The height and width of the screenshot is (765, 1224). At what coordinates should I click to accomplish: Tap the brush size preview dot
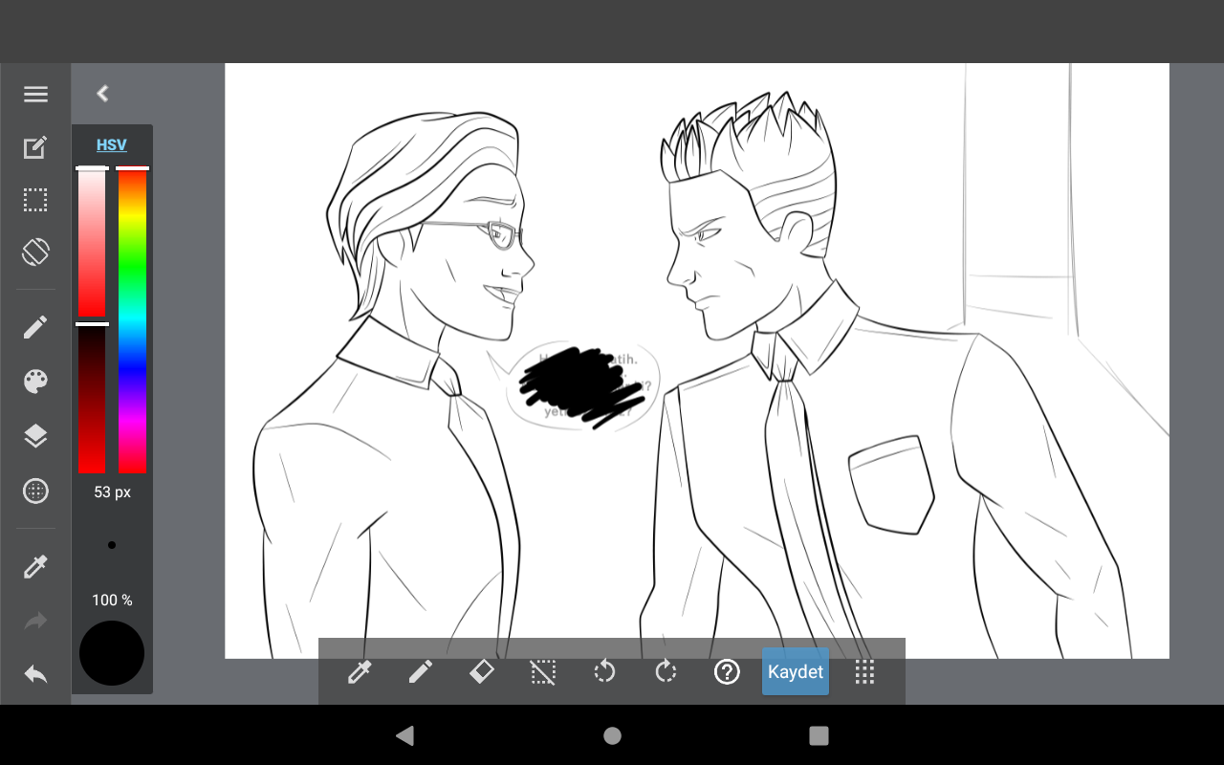112,545
